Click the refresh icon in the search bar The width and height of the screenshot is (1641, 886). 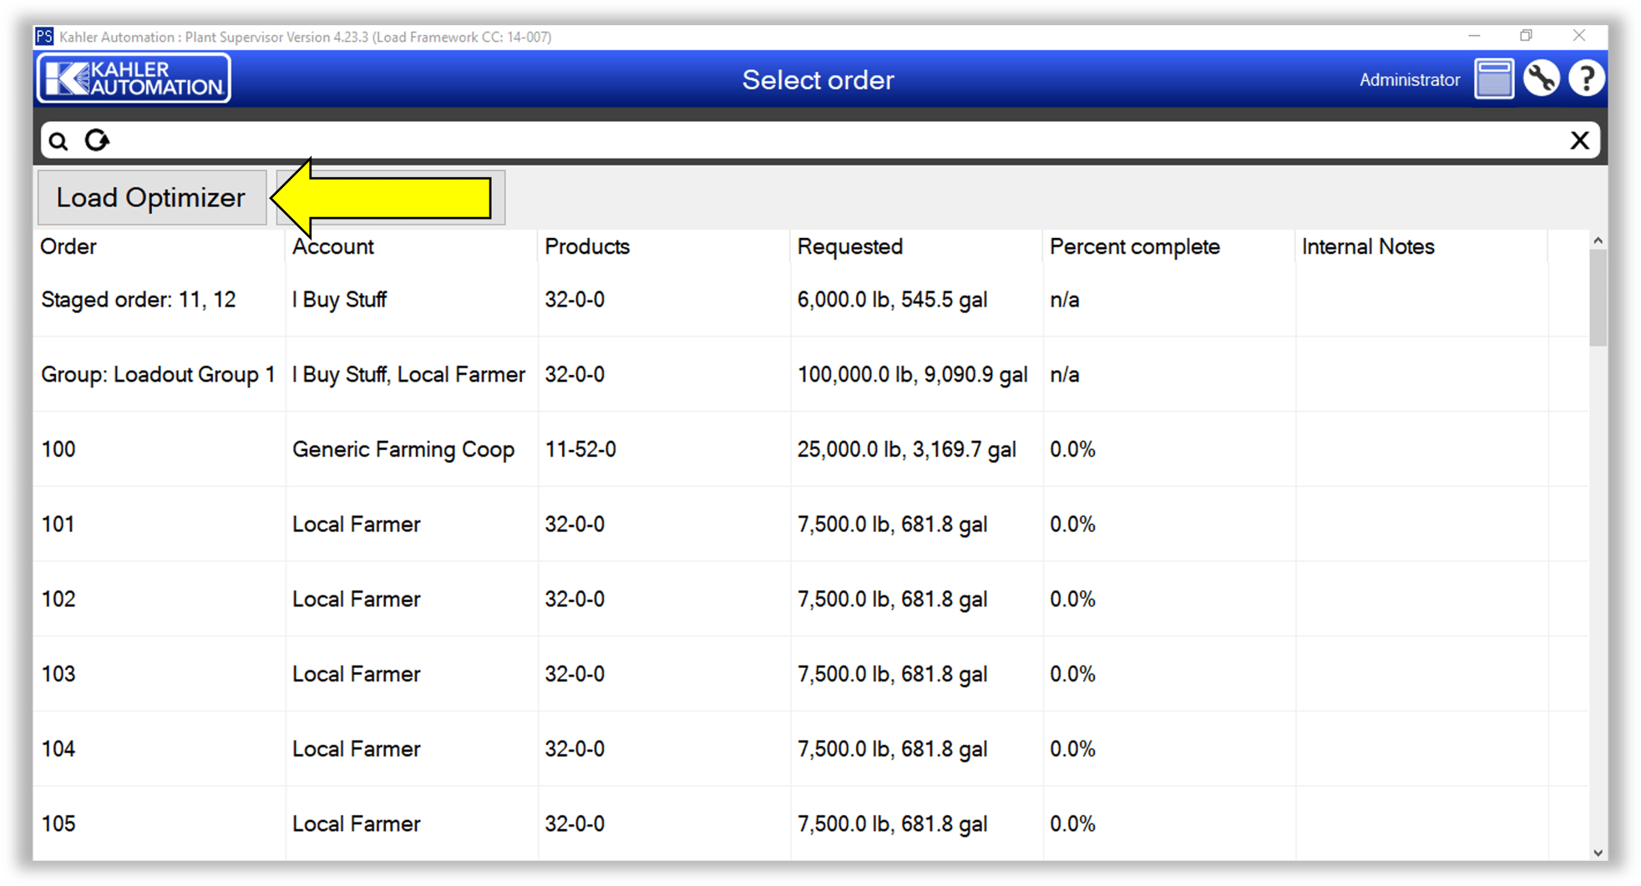click(97, 140)
